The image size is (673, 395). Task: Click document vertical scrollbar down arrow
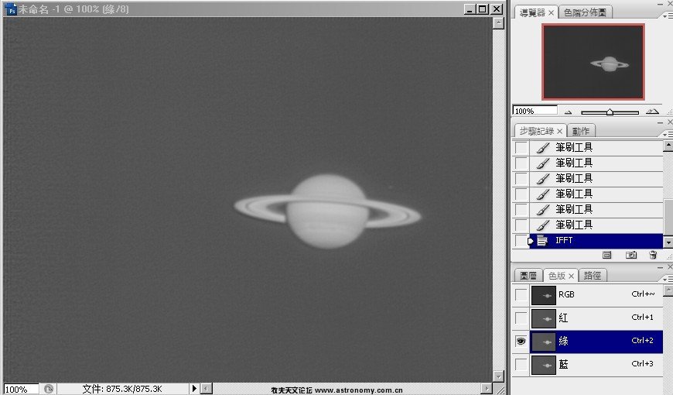[x=498, y=376]
